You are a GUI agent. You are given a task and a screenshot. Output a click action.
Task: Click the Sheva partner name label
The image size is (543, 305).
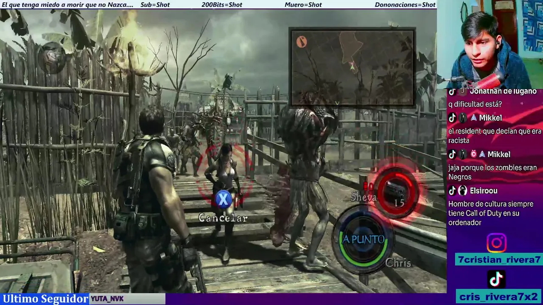364,197
